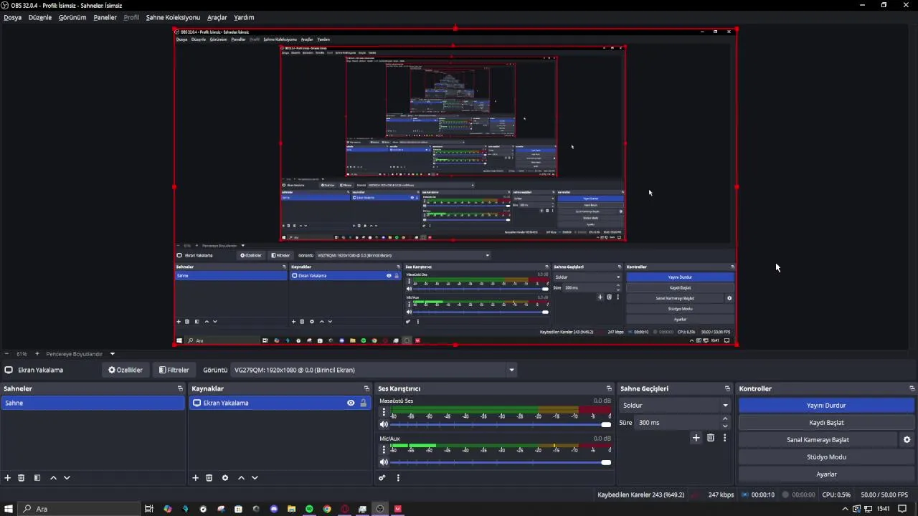Click Sanal Kamerayı Başlat button
Viewport: 918px width, 516px height.
click(x=818, y=440)
